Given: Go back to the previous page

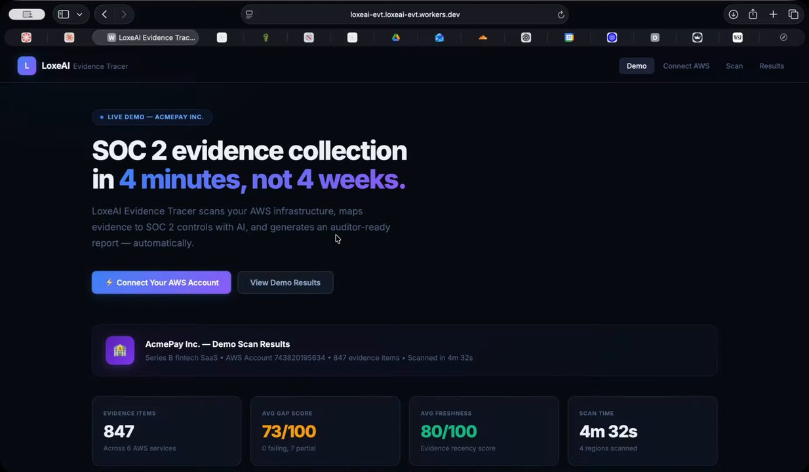Looking at the screenshot, I should tap(104, 14).
